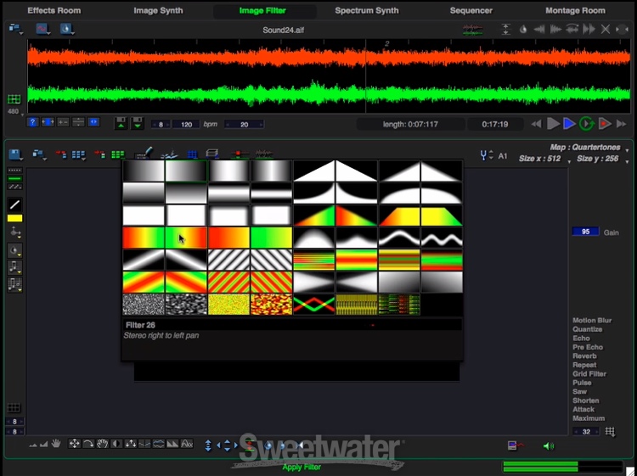Toggle the dotted line brush mode
Image resolution: width=637 pixels, height=476 pixels.
[15, 171]
